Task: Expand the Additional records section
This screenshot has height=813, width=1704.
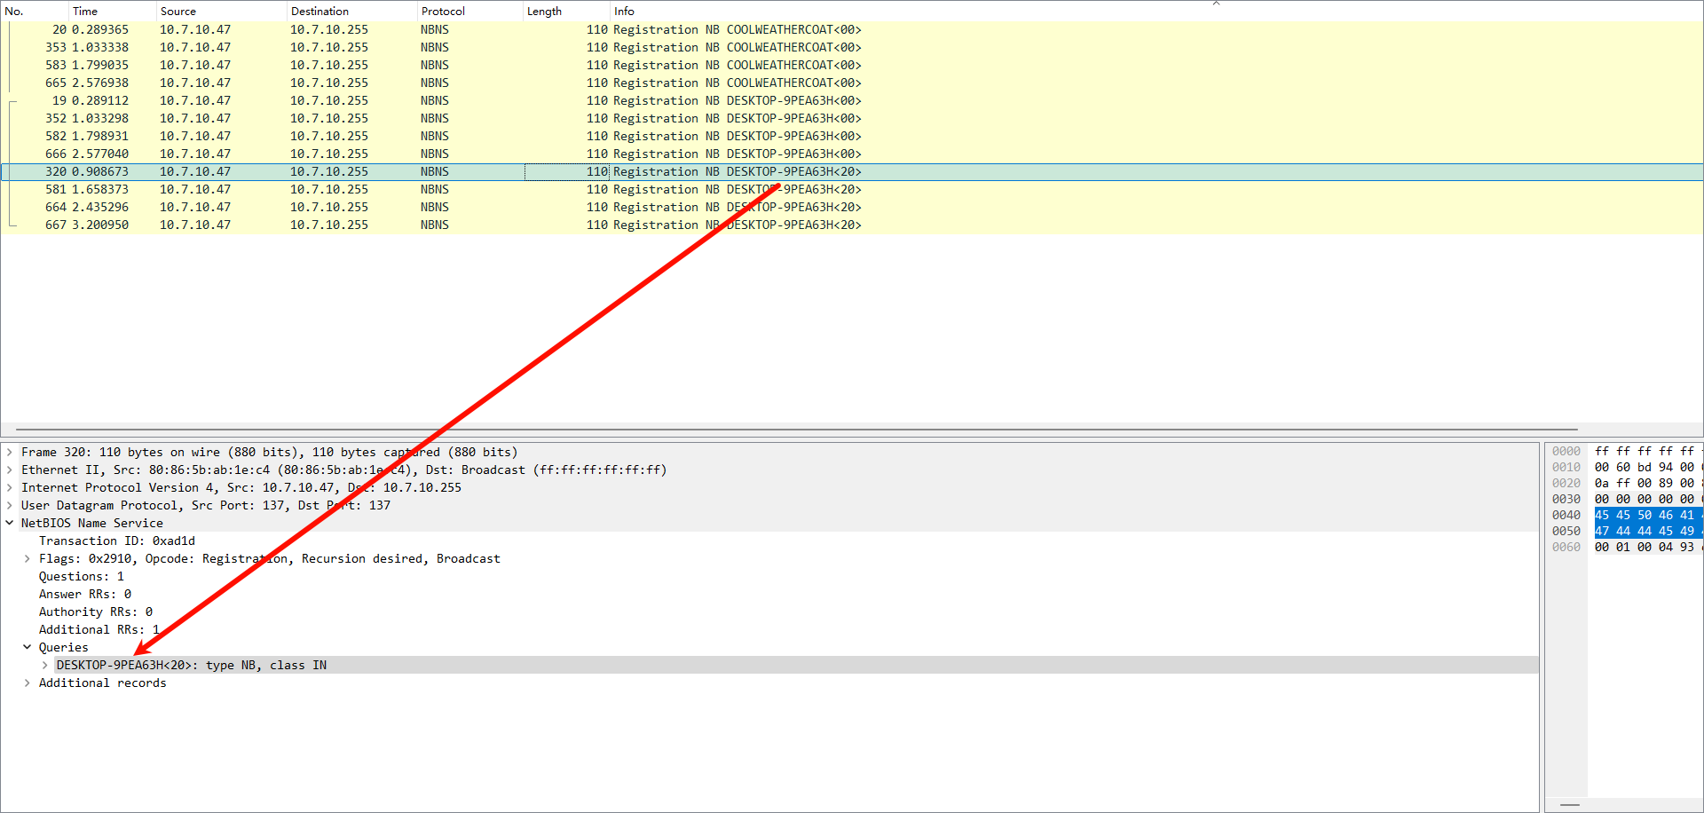Action: [26, 683]
